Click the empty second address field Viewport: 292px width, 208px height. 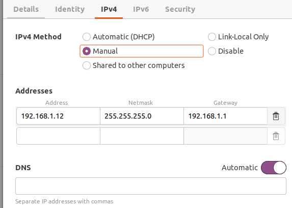pyautogui.click(x=58, y=136)
